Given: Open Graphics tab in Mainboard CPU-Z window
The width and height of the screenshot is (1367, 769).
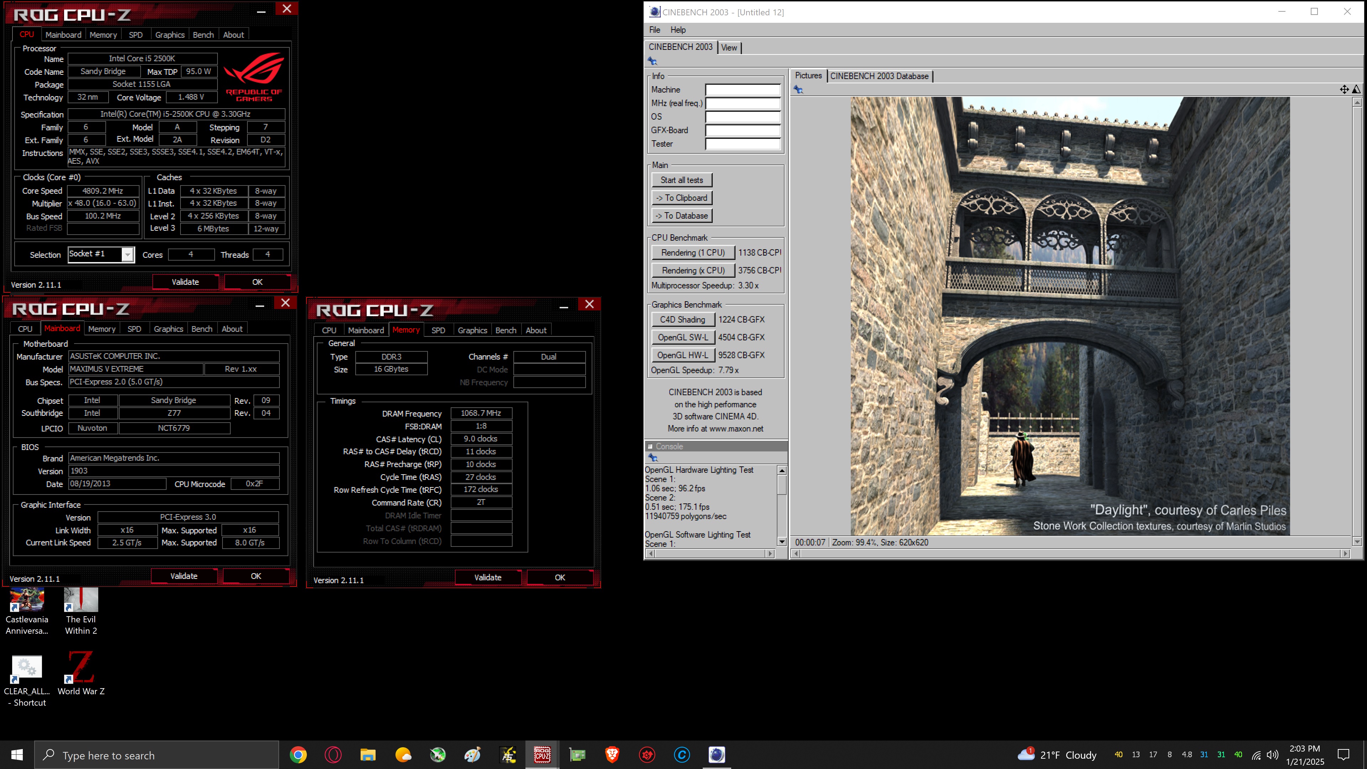Looking at the screenshot, I should pos(168,329).
